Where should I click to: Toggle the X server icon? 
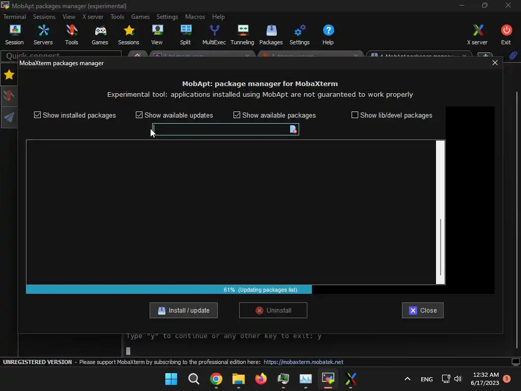pos(477,35)
